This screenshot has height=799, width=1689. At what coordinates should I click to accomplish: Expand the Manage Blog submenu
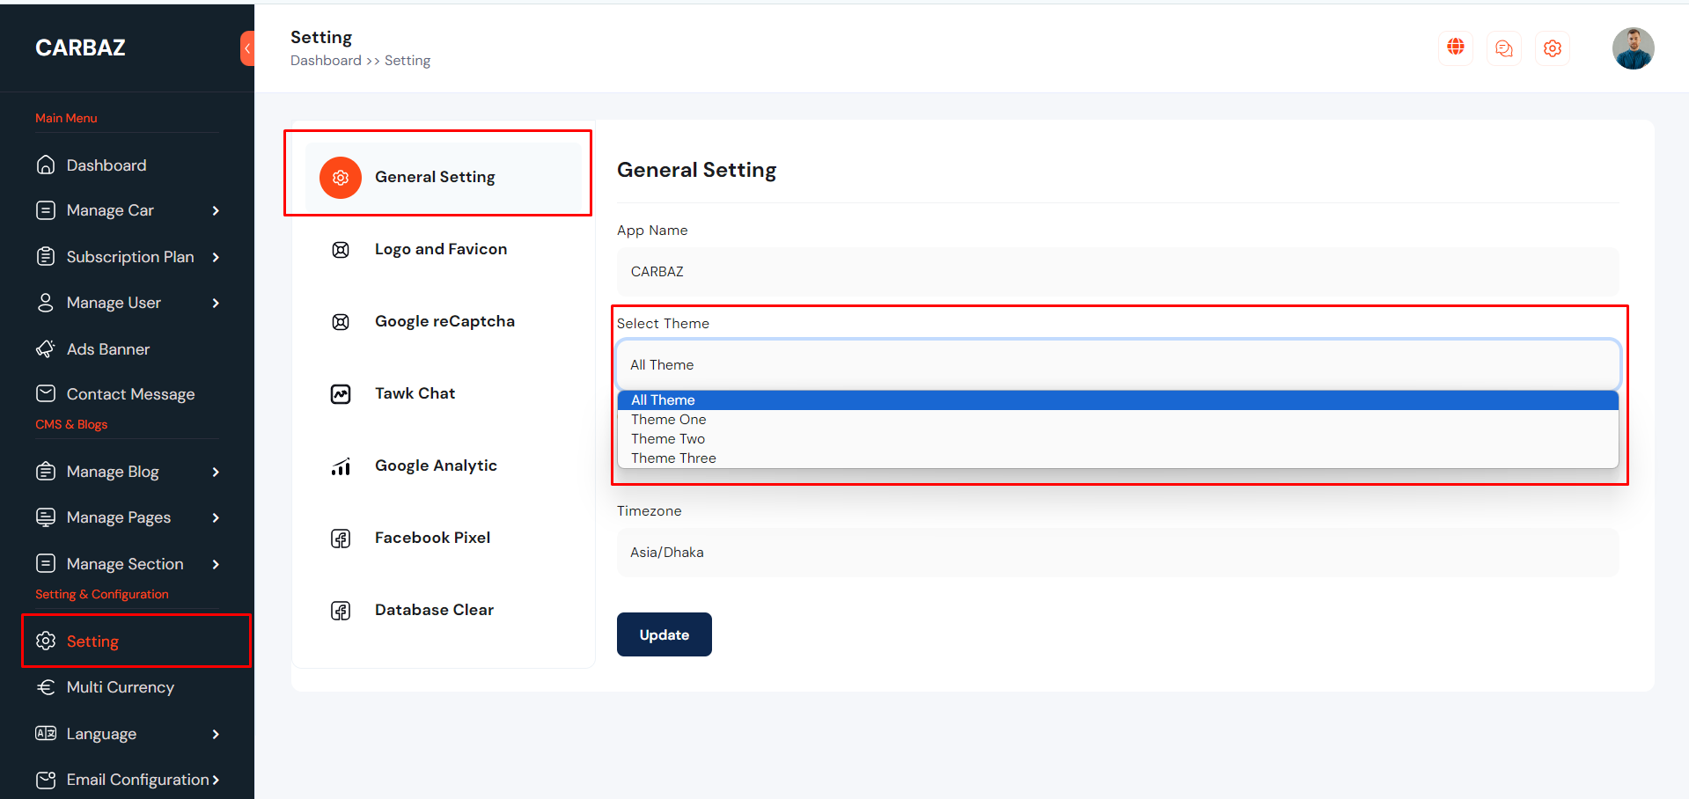(x=216, y=473)
